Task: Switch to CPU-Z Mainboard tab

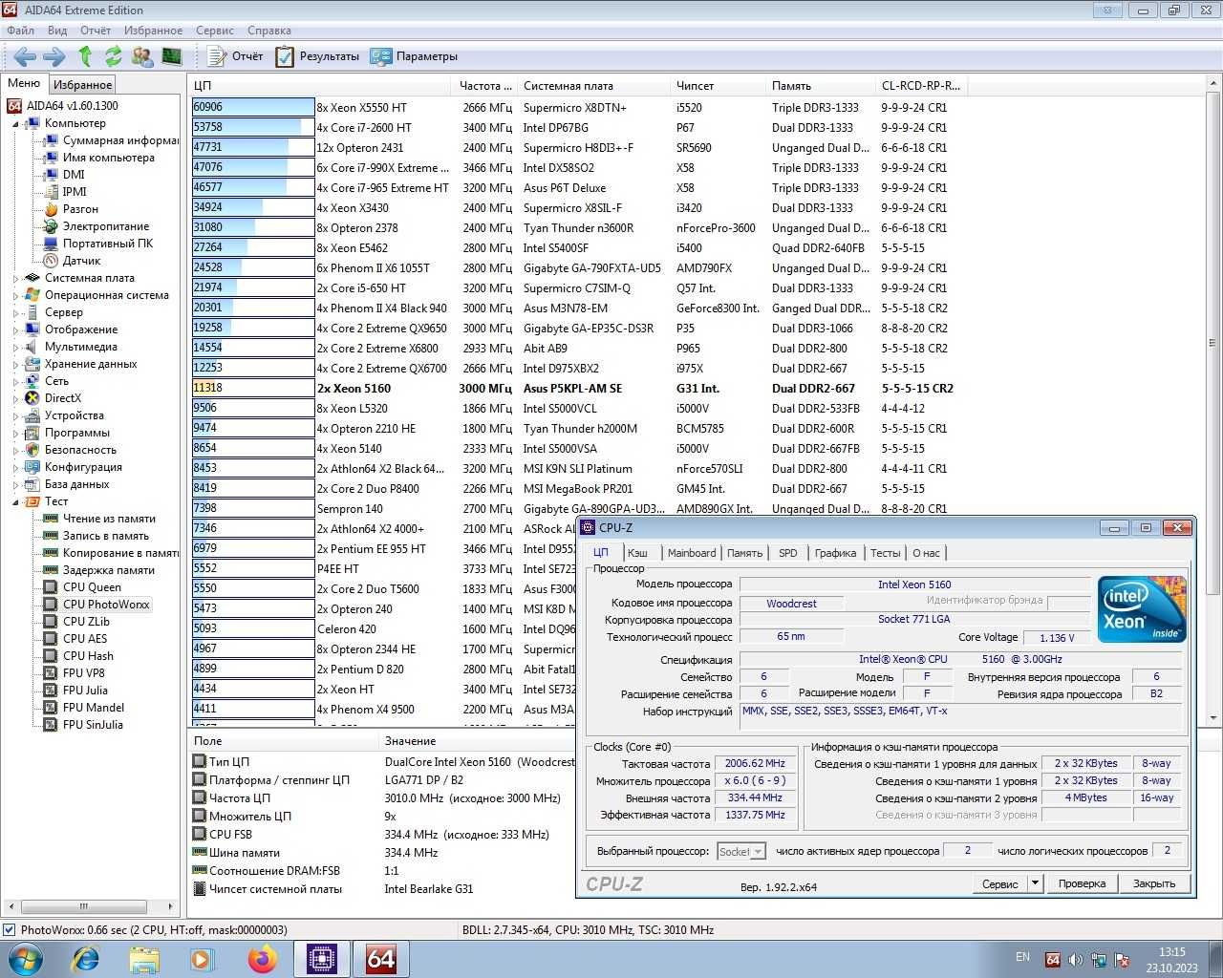Action: pyautogui.click(x=692, y=553)
